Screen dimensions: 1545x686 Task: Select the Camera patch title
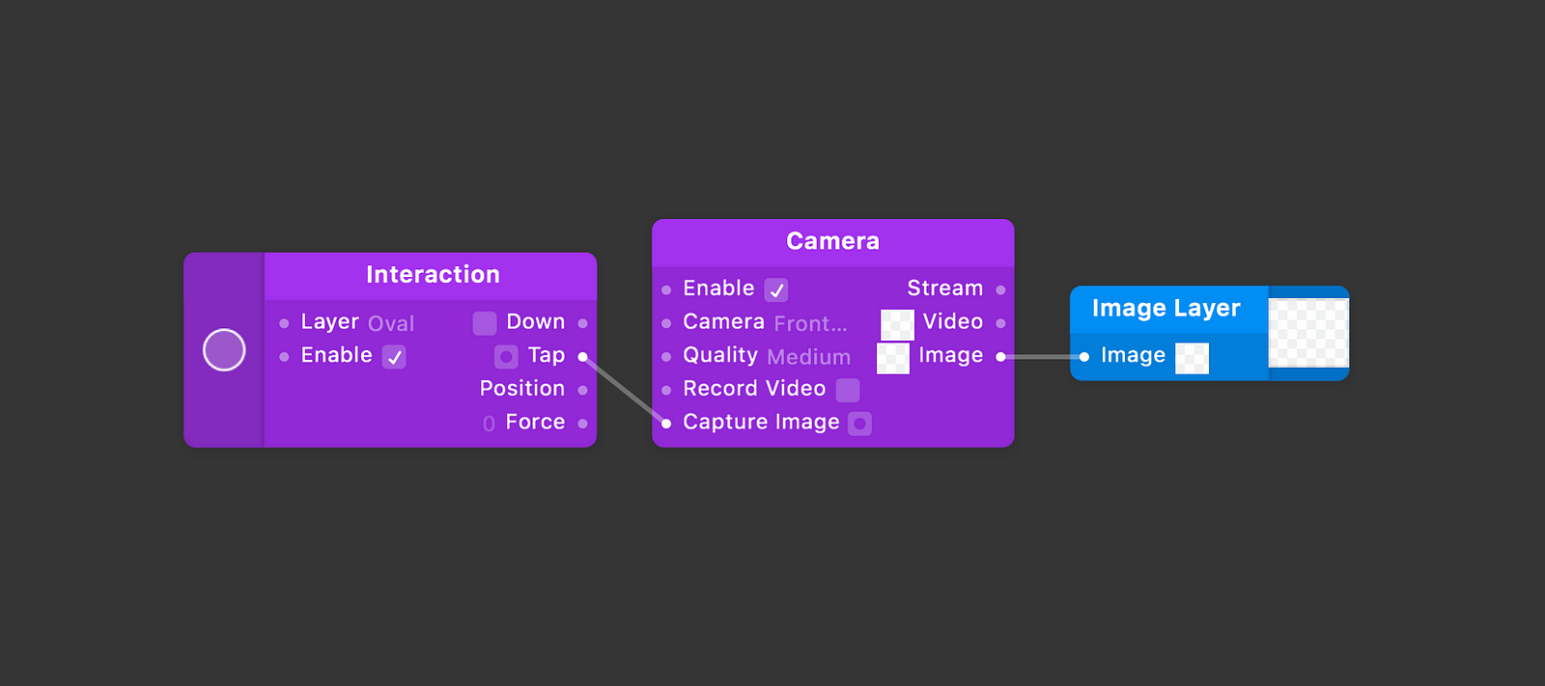point(833,241)
